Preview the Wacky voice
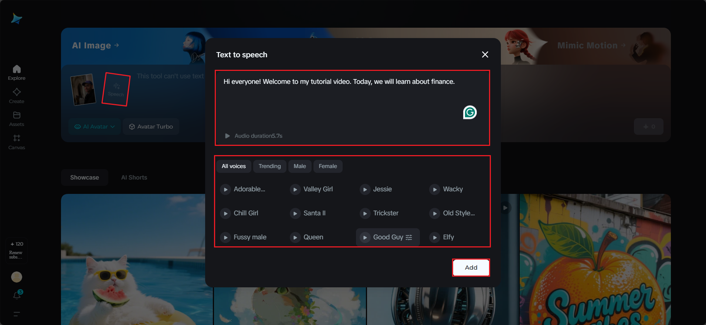Viewport: 706px width, 325px height. (435, 189)
